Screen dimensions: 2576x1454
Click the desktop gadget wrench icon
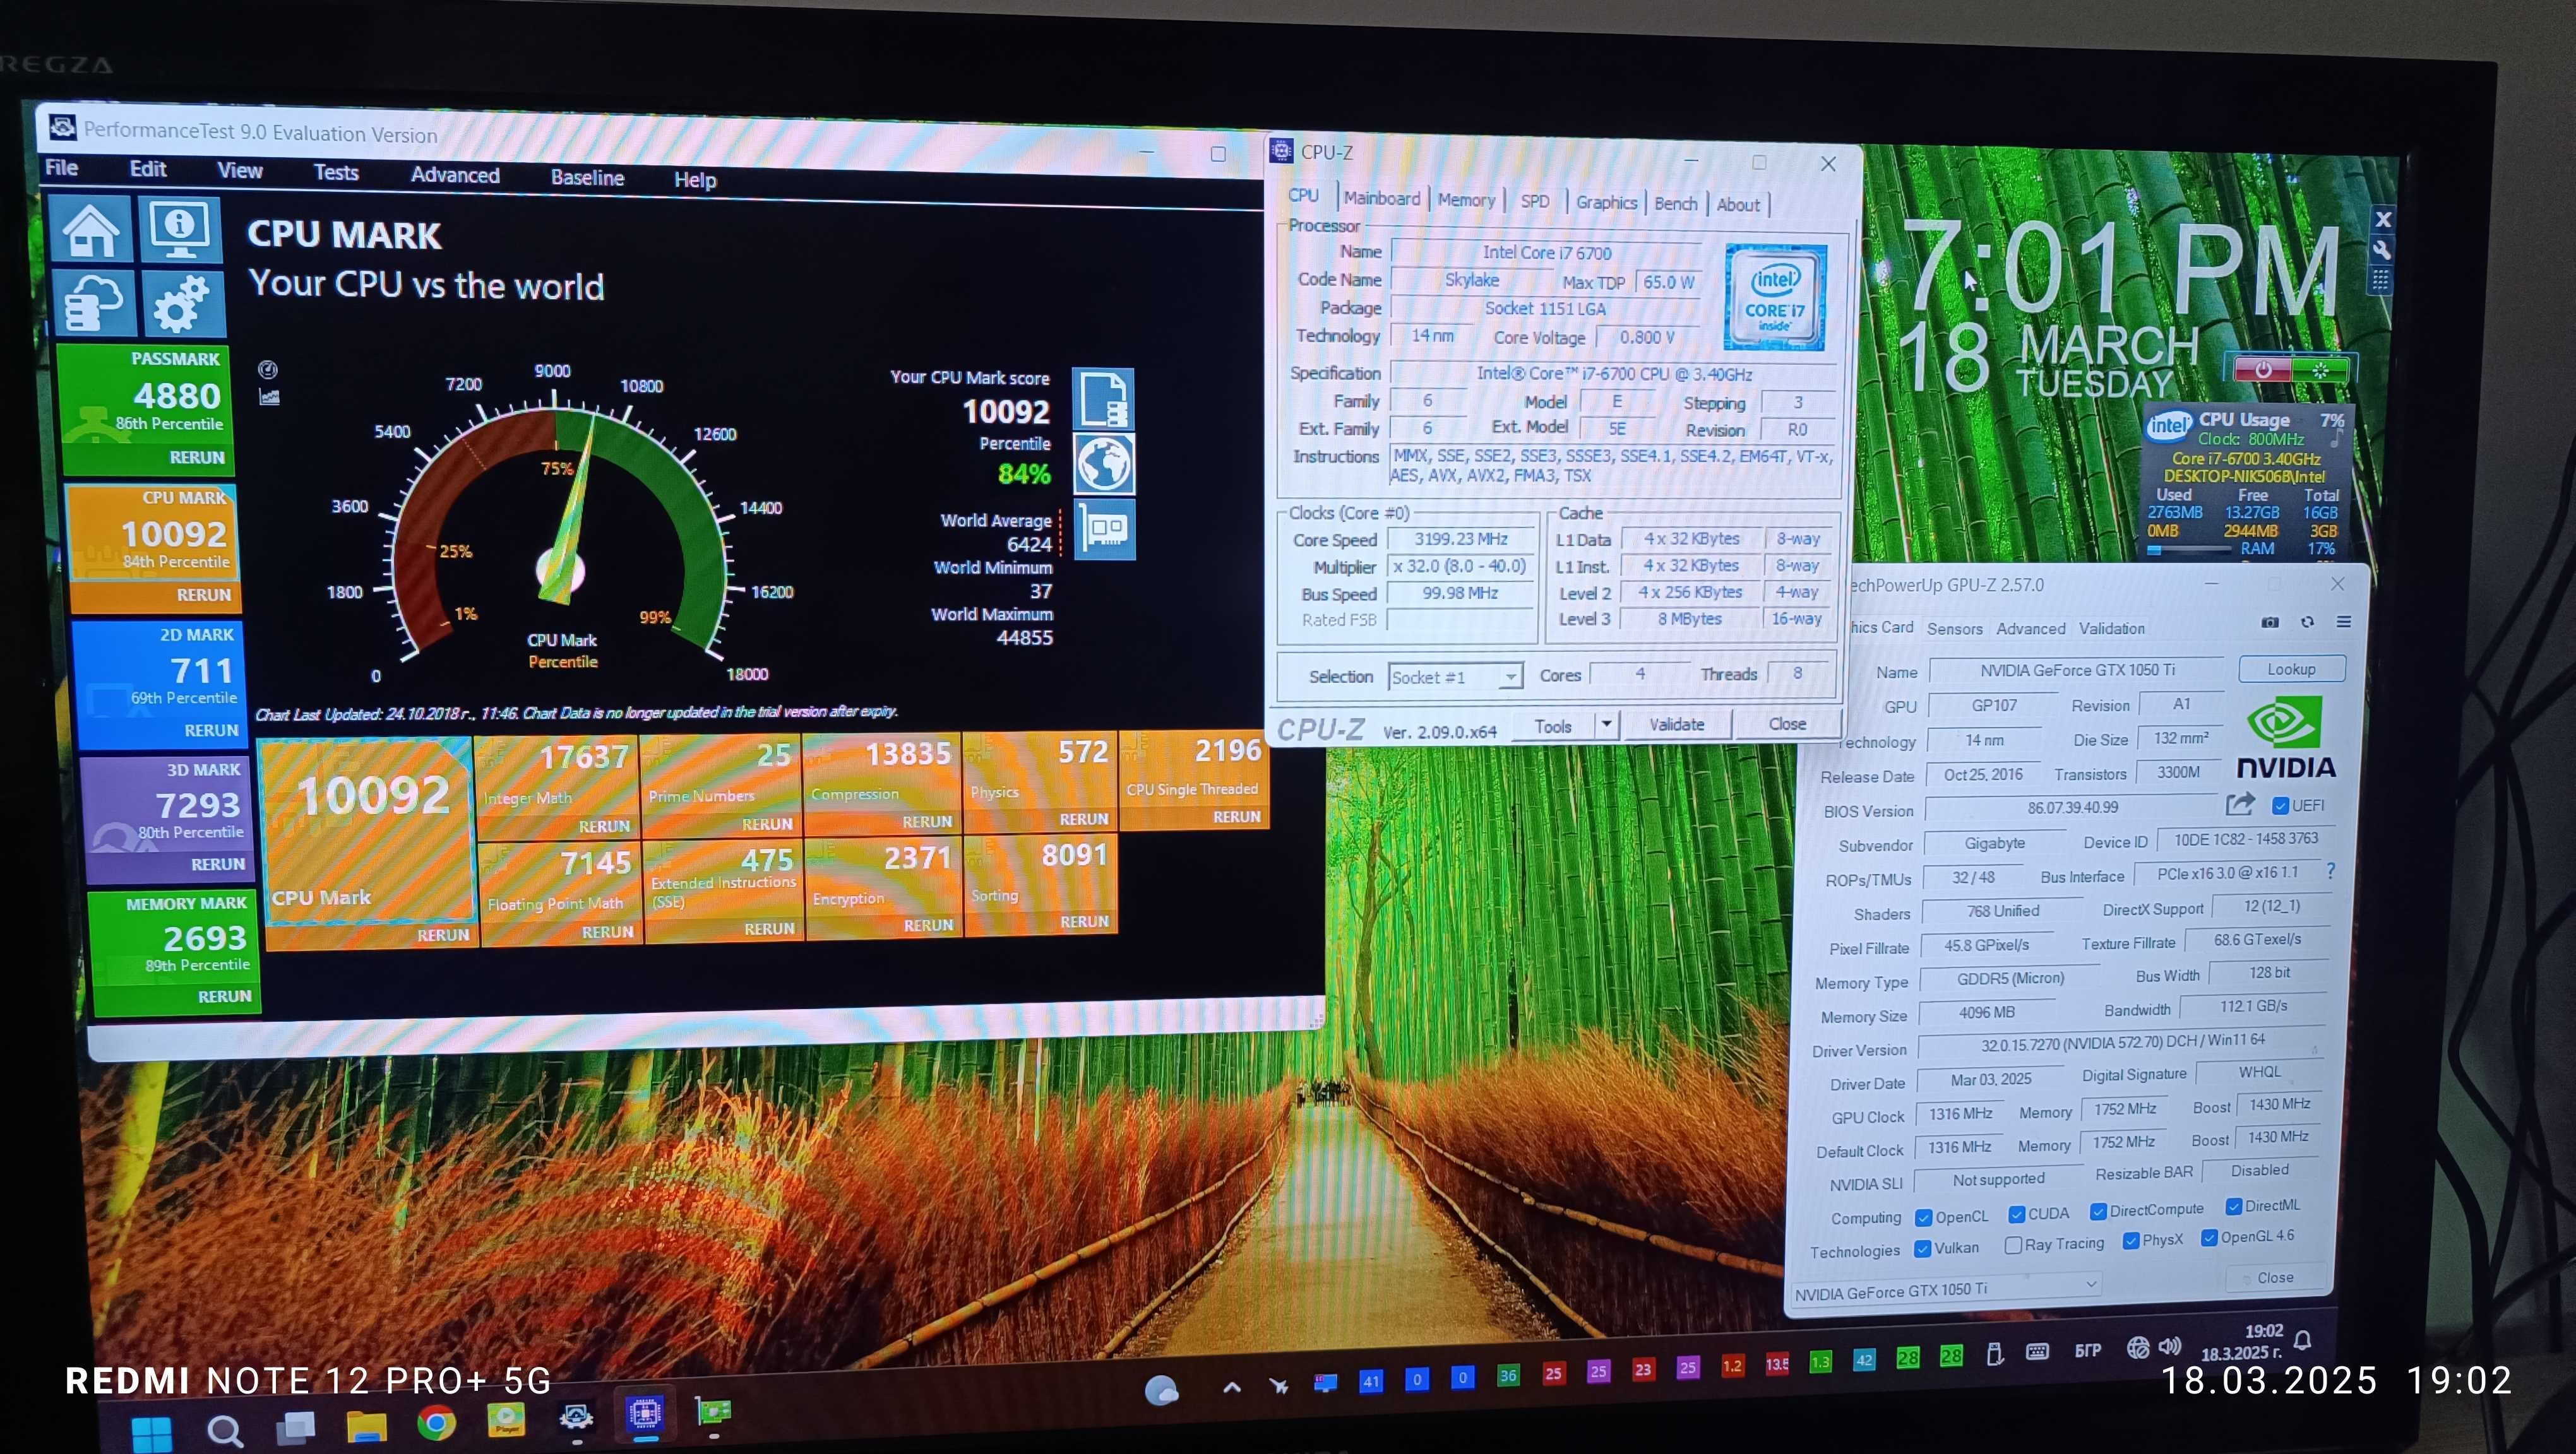tap(2382, 250)
